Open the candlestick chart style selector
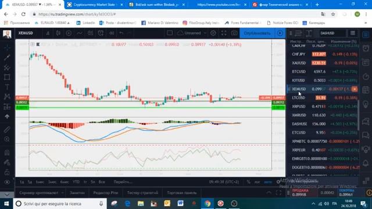This screenshot has width=372, height=209. click(58, 33)
